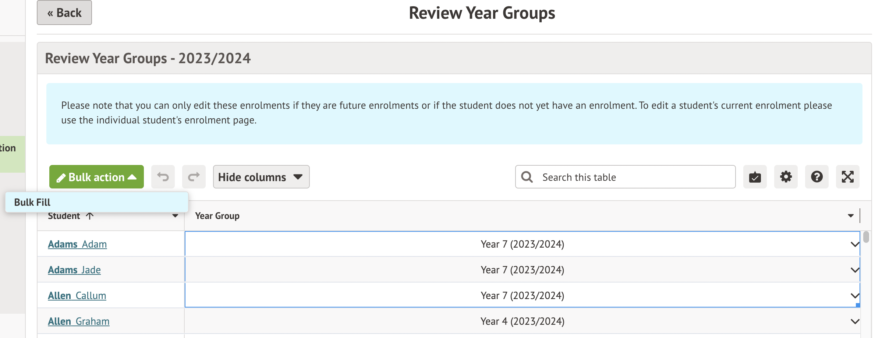Screen dimensions: 875x338
Task: Open the help question mark icon
Action: 816,177
